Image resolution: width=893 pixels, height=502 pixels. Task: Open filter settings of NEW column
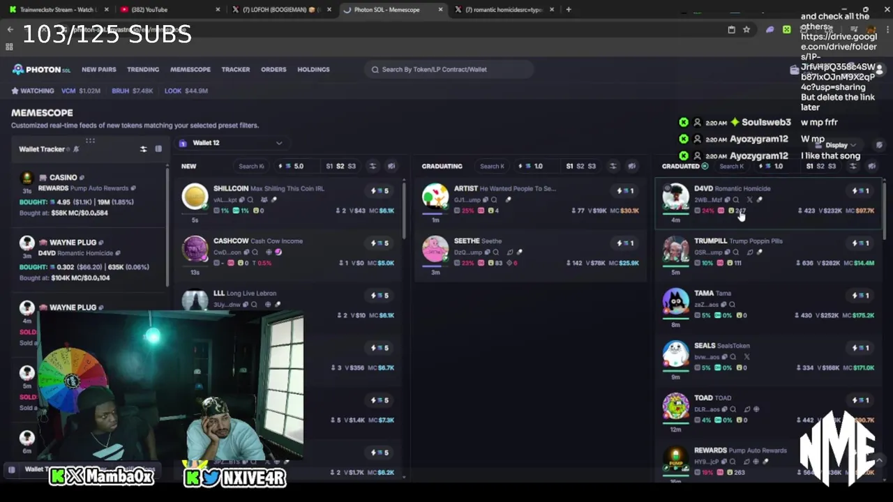(373, 167)
